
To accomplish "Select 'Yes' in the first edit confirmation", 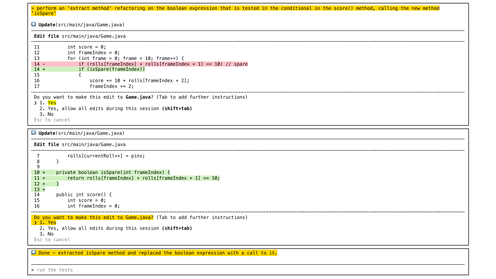I will coord(52,103).
